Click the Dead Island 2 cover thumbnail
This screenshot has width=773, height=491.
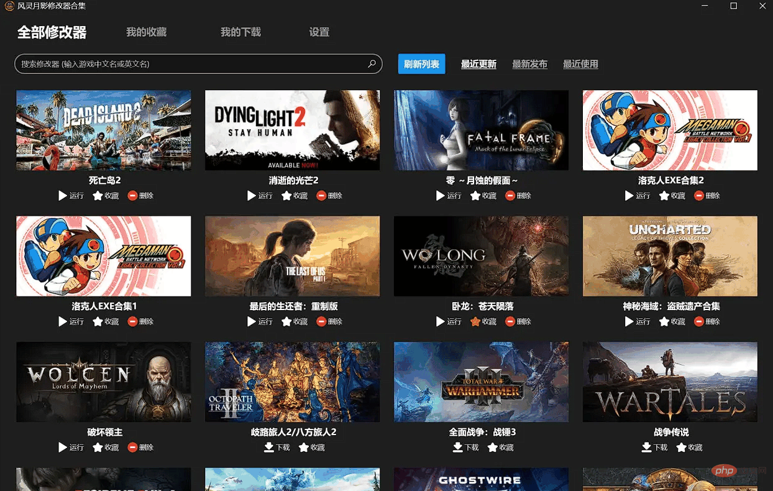pyautogui.click(x=103, y=130)
